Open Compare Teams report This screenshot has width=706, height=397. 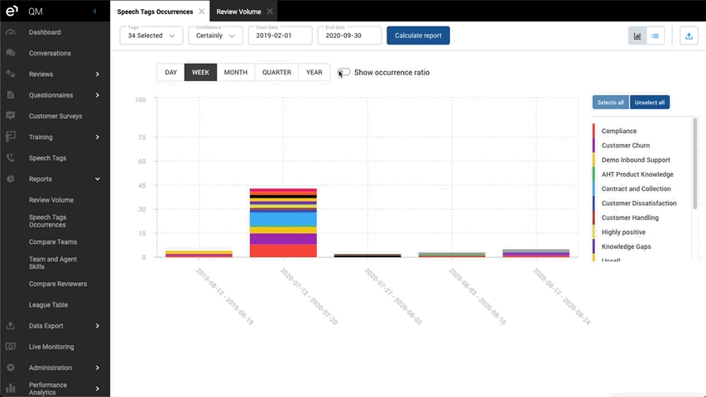click(x=53, y=242)
